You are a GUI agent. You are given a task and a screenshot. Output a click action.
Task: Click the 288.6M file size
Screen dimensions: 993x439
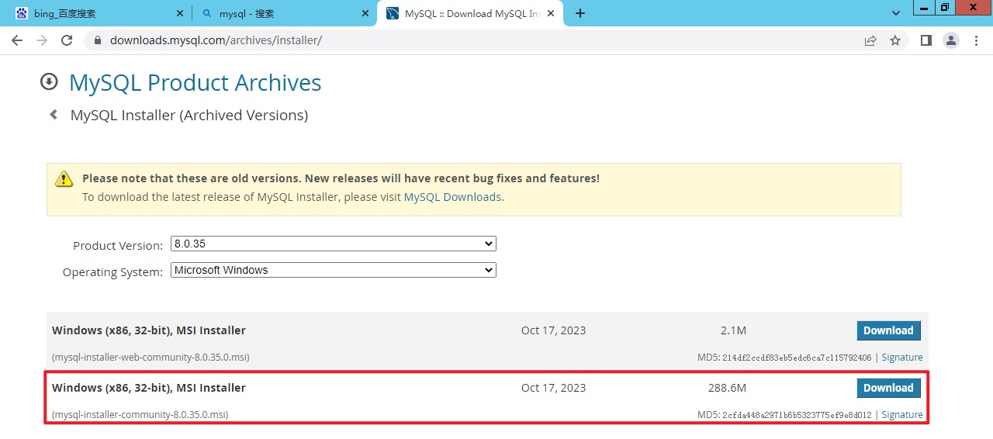tap(727, 388)
